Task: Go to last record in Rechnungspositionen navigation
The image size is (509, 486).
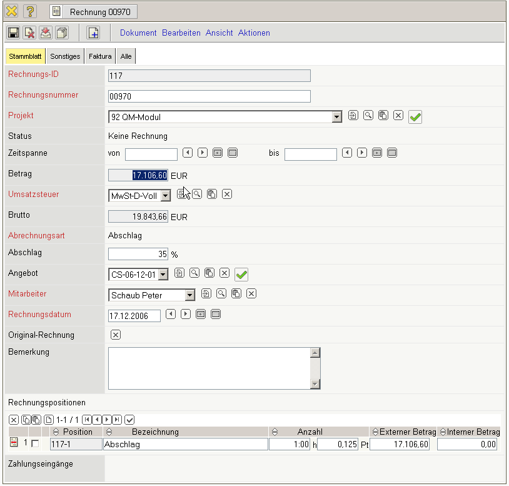Action: click(x=117, y=419)
